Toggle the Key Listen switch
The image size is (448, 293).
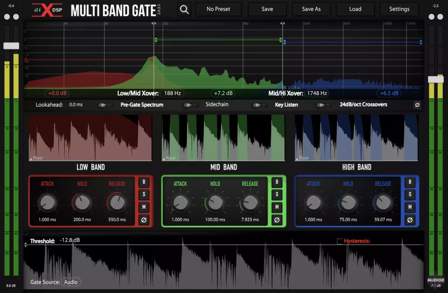coord(260,105)
